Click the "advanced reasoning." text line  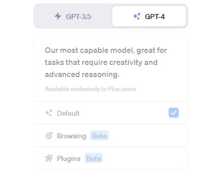coord(82,74)
